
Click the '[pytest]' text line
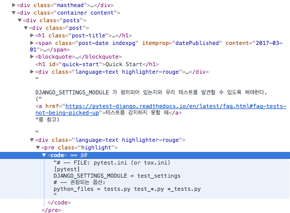click(x=67, y=169)
